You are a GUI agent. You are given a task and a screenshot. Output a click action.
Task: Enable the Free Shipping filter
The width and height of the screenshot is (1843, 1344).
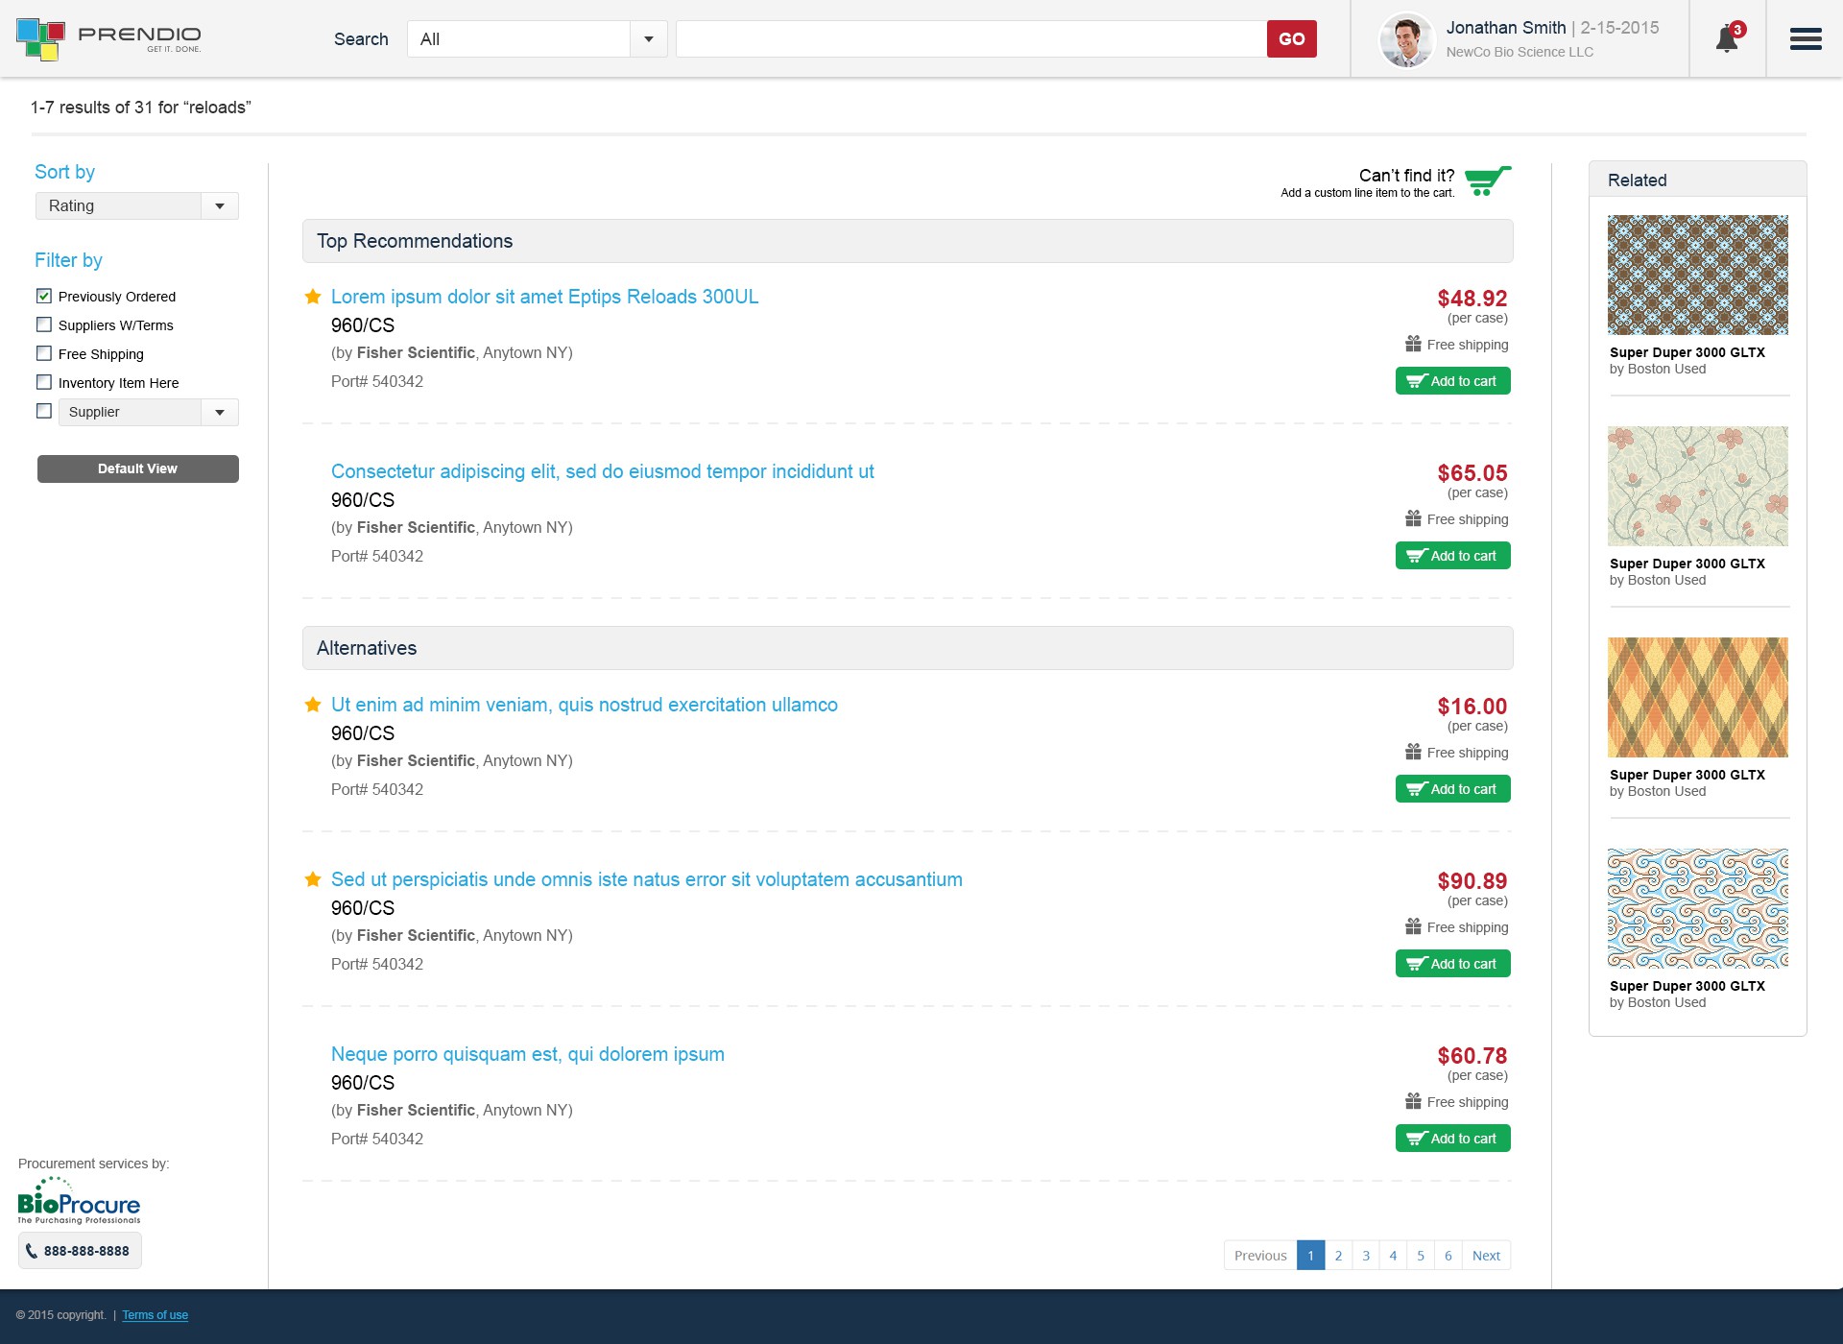pos(44,354)
